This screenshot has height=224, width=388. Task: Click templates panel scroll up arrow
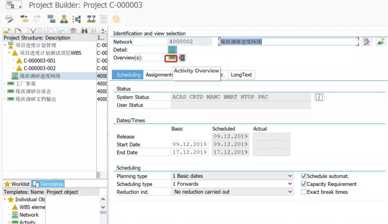tap(103, 200)
